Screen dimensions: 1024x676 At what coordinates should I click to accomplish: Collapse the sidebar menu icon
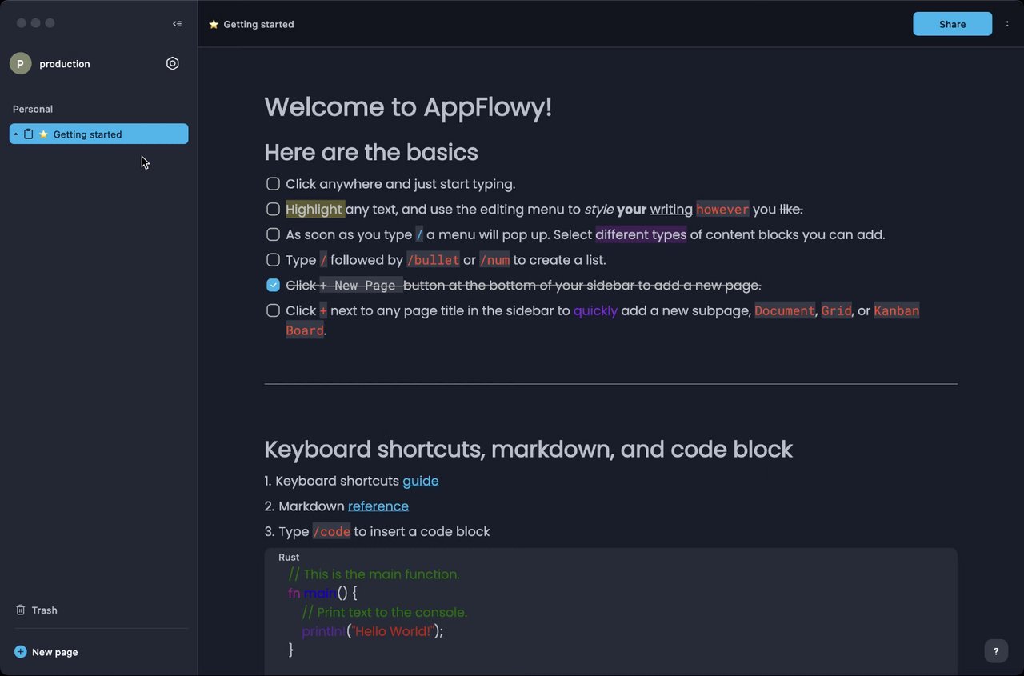177,24
